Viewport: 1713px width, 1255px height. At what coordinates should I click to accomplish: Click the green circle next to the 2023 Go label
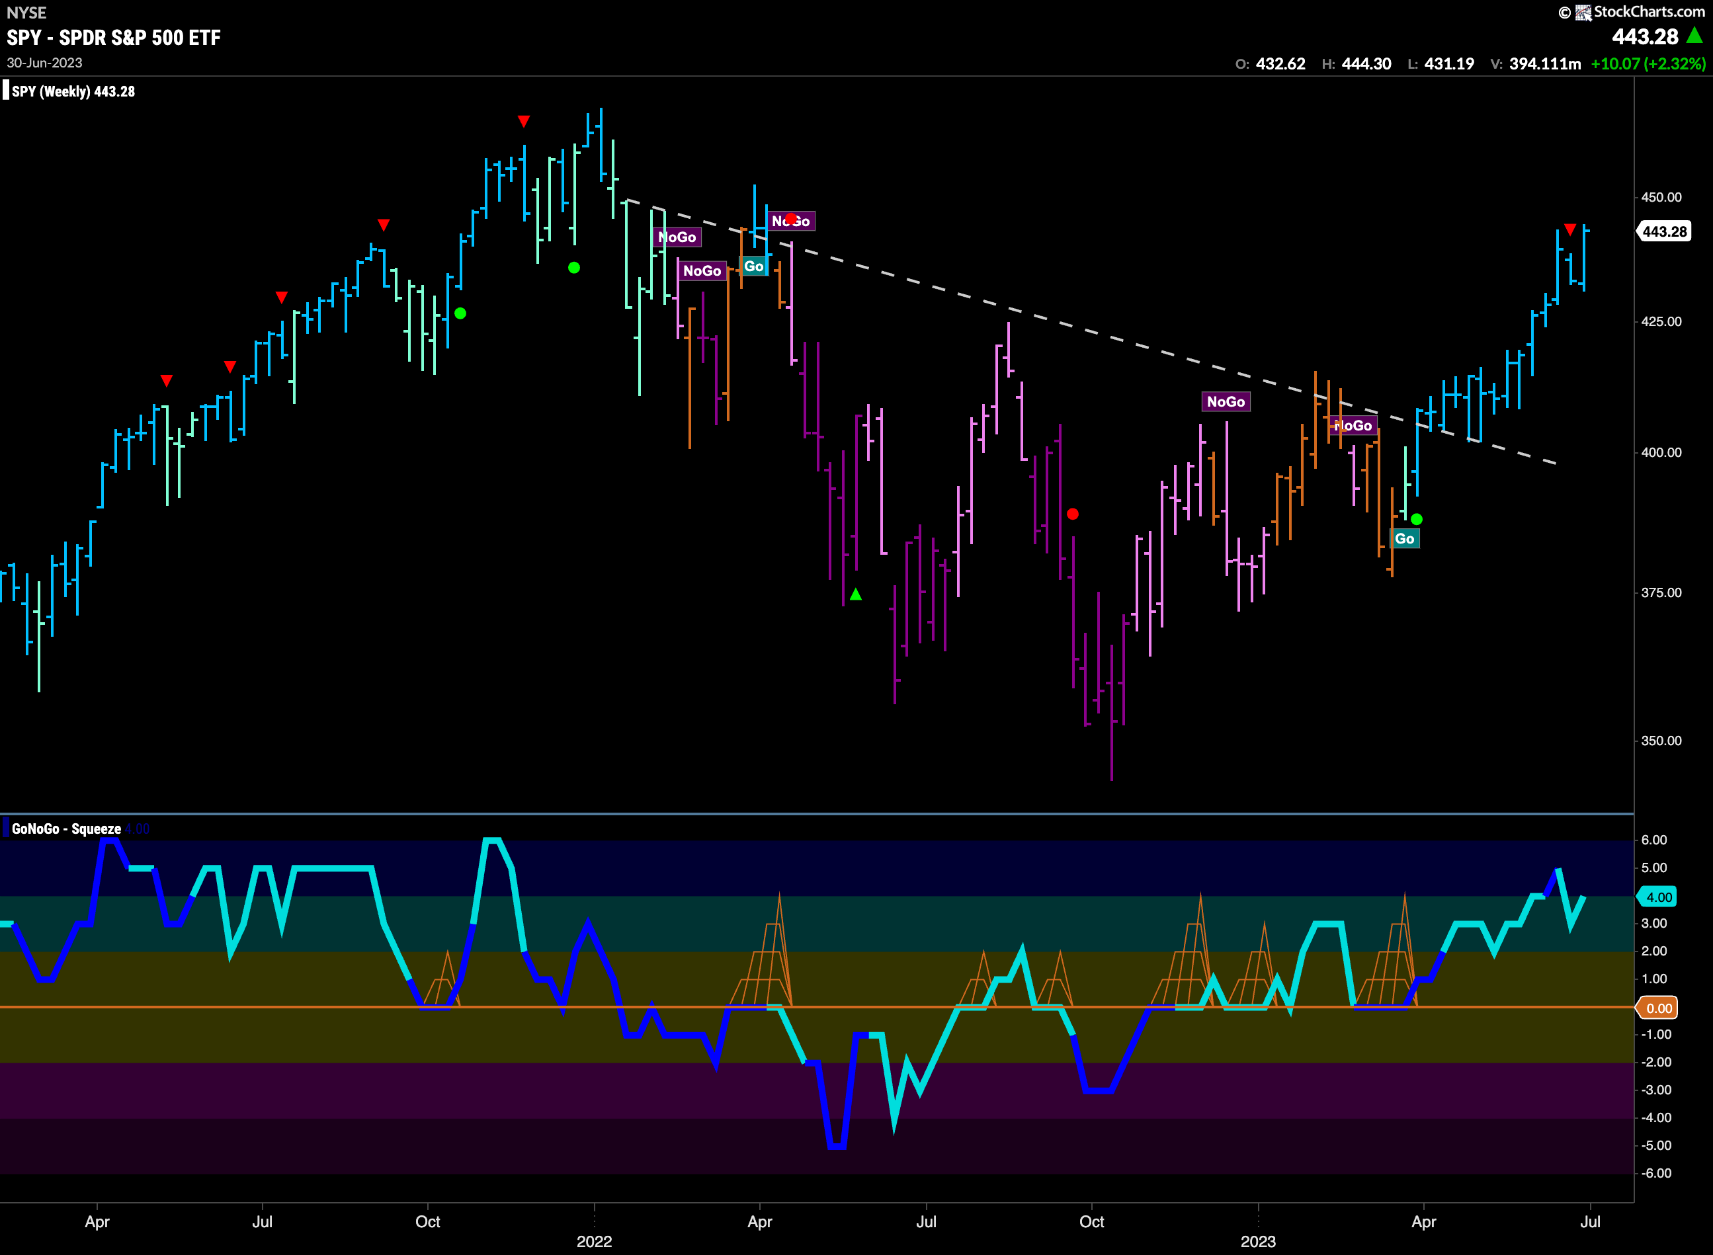point(1417,520)
